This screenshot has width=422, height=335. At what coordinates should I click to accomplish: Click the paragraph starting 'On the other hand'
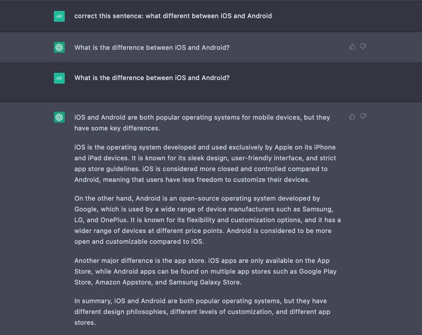[x=207, y=220]
